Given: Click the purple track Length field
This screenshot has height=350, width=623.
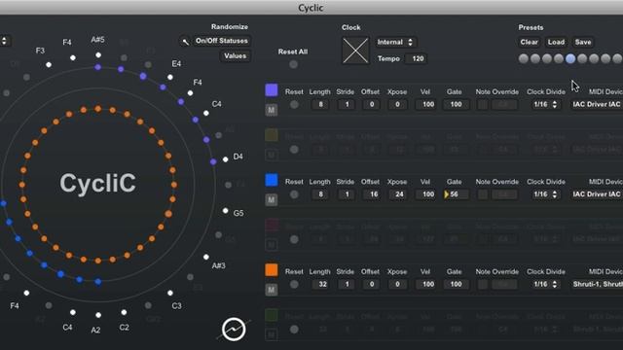Looking at the screenshot, I should (x=320, y=105).
